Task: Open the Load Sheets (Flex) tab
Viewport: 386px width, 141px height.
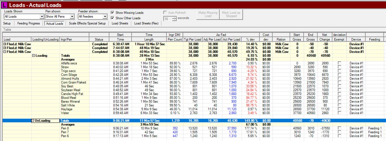Action: tap(146, 23)
